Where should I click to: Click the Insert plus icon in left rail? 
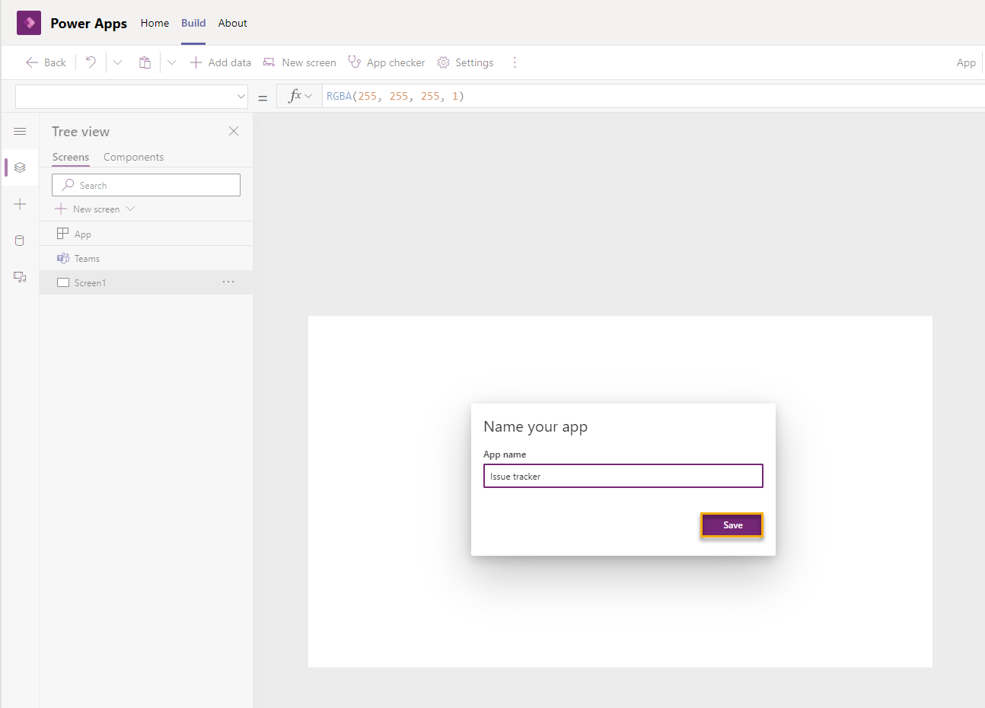(20, 204)
